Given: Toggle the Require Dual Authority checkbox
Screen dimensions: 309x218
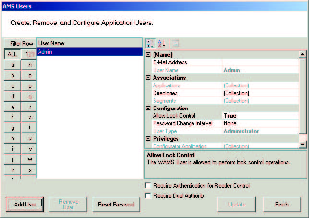Looking at the screenshot, I should click(148, 195).
